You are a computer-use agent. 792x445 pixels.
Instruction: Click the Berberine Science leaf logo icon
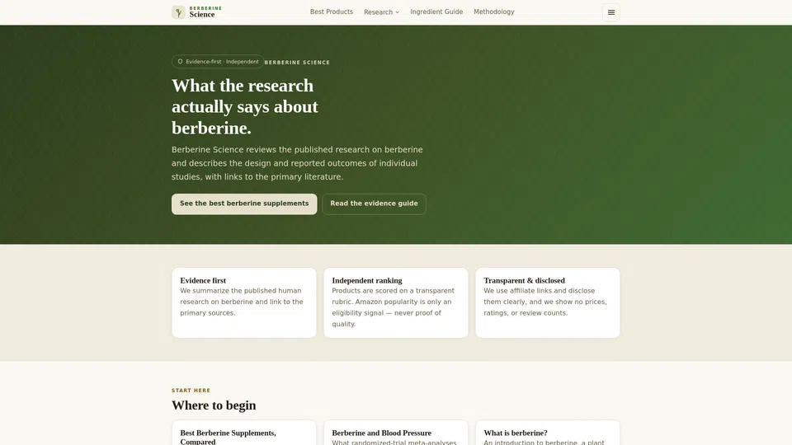point(178,12)
